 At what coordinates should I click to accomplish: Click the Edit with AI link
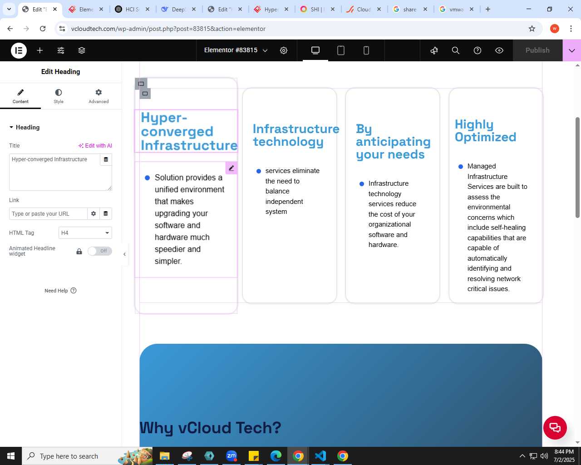click(x=95, y=146)
